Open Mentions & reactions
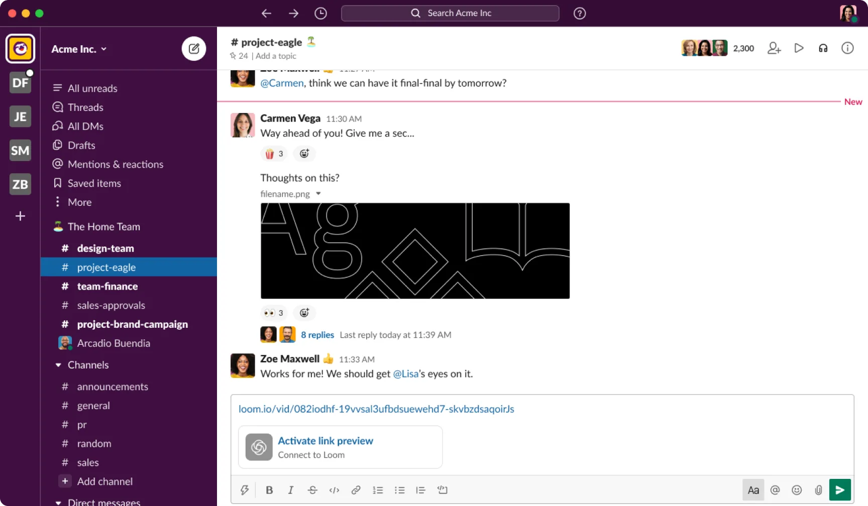This screenshot has width=868, height=506. [x=129, y=164]
